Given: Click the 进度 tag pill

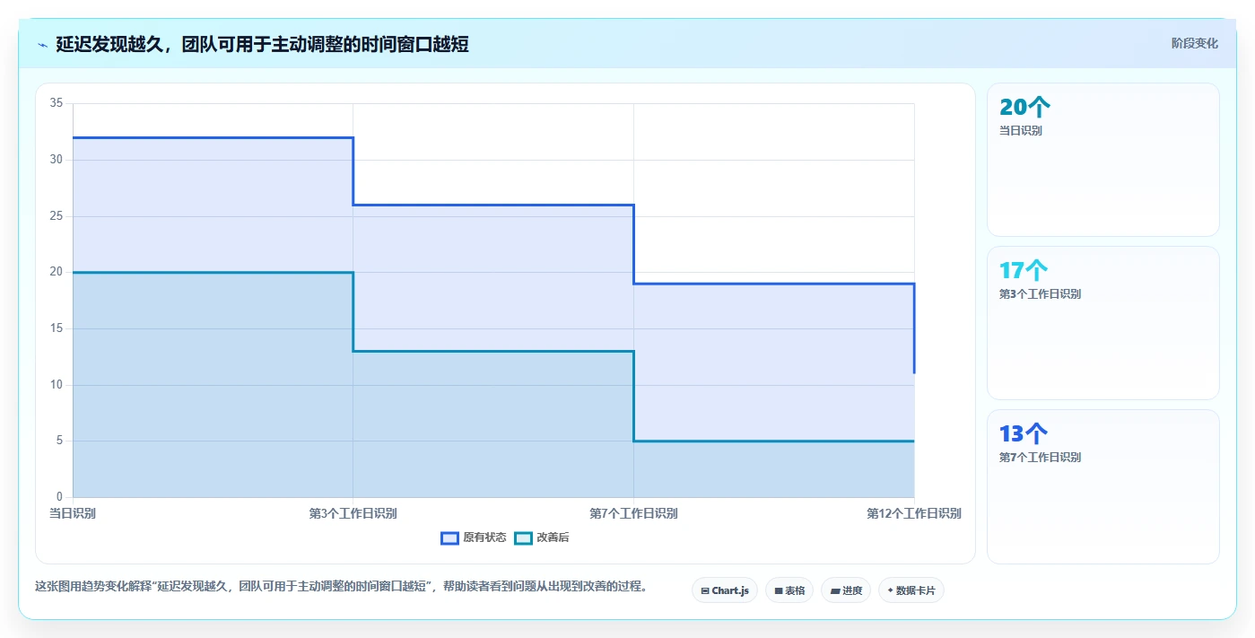Looking at the screenshot, I should pyautogui.click(x=846, y=590).
